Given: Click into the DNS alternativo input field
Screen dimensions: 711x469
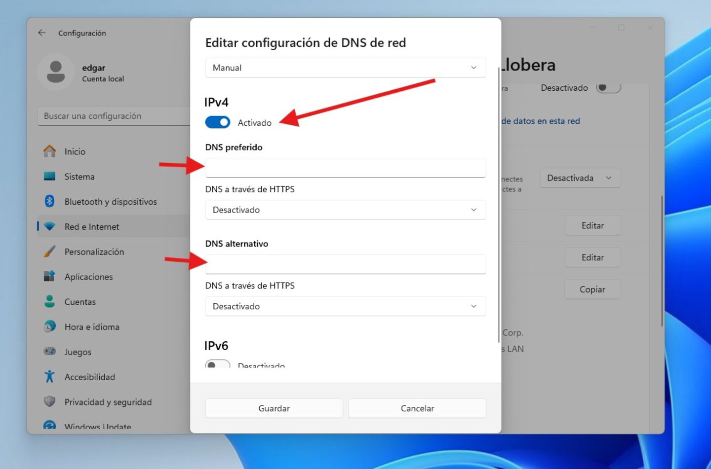Looking at the screenshot, I should point(346,264).
